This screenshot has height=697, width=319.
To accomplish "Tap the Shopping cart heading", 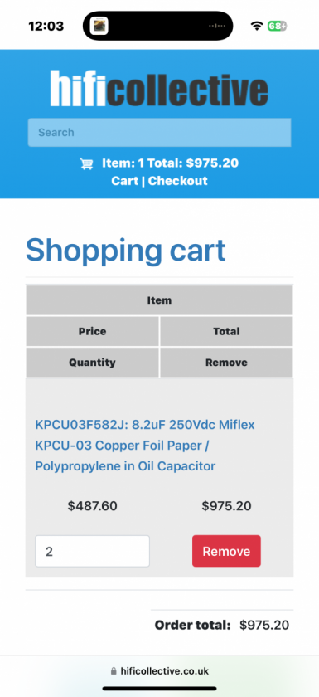I will pos(126,251).
